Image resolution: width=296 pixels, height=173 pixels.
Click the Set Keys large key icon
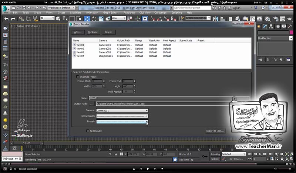(x=205, y=156)
